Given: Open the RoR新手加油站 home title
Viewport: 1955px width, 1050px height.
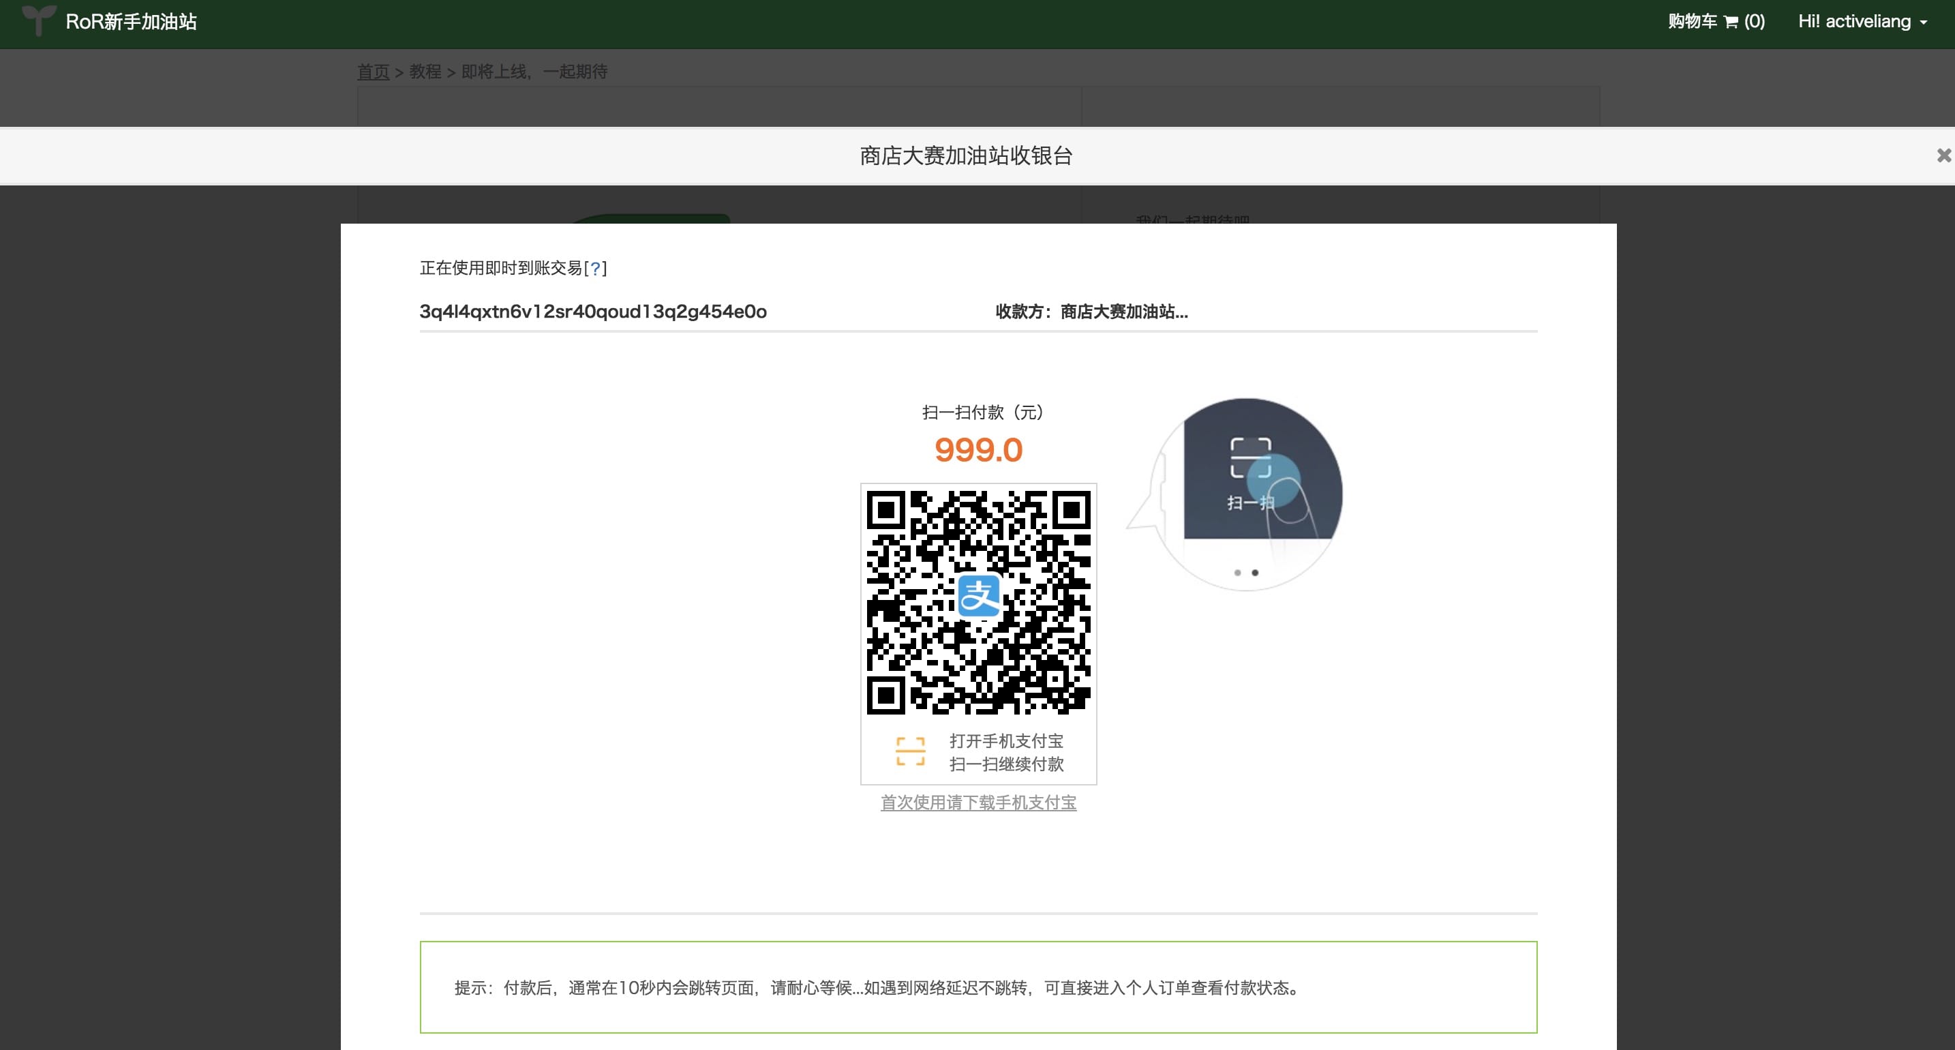Looking at the screenshot, I should [x=132, y=21].
